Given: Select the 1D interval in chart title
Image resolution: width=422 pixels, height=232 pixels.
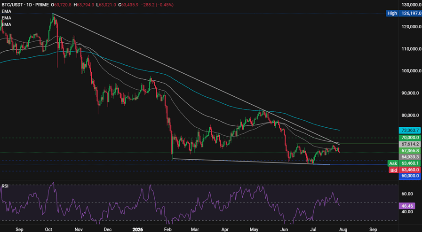Looking at the screenshot, I should (x=30, y=5).
